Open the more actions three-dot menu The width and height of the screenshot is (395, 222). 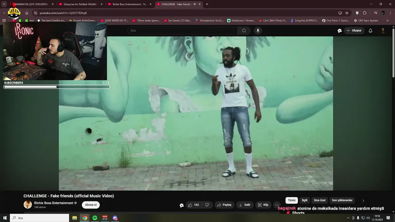click(277, 205)
